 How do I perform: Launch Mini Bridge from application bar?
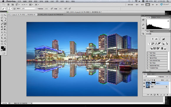[x=13, y=5]
